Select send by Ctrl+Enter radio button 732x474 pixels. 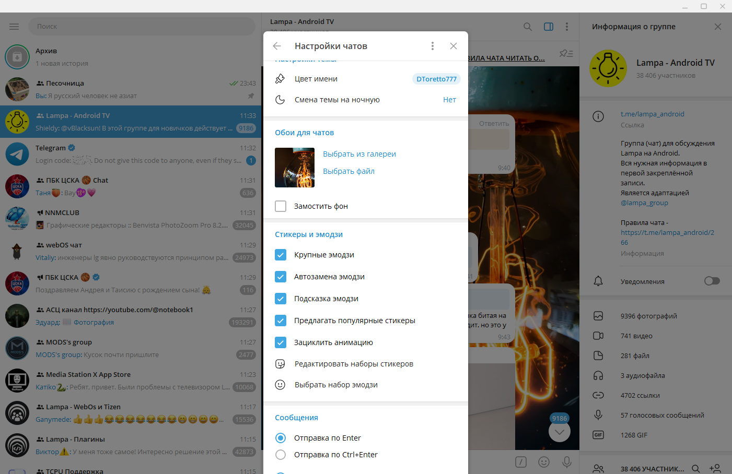click(x=281, y=455)
